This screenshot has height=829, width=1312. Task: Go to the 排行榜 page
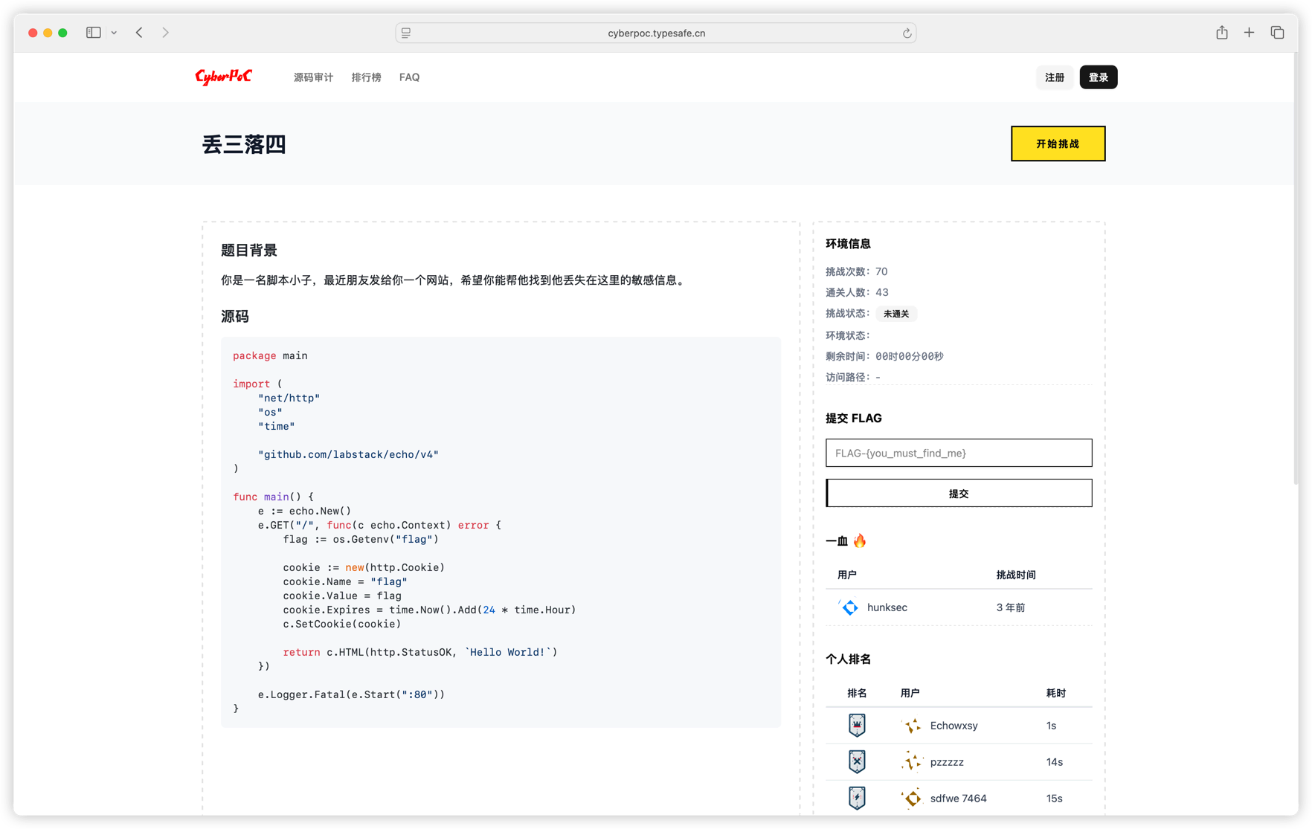[366, 77]
